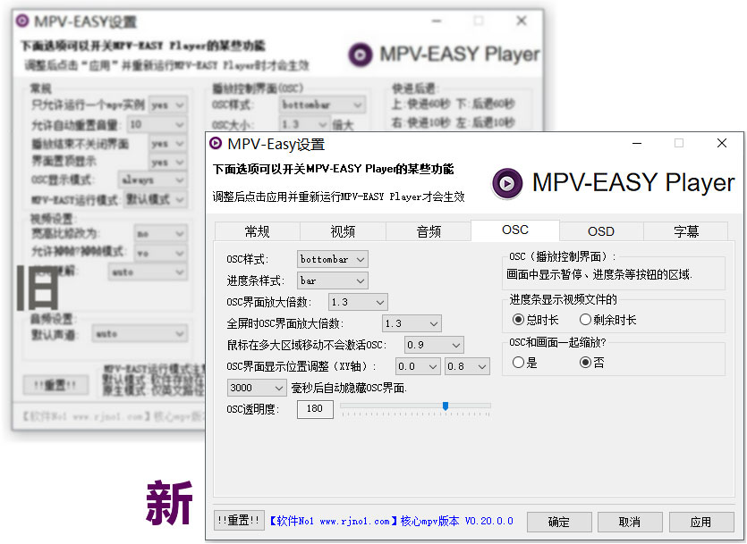The height and width of the screenshot is (544, 747).
Task: Open the 进度条样式 bar dropdown
Action: click(332, 280)
